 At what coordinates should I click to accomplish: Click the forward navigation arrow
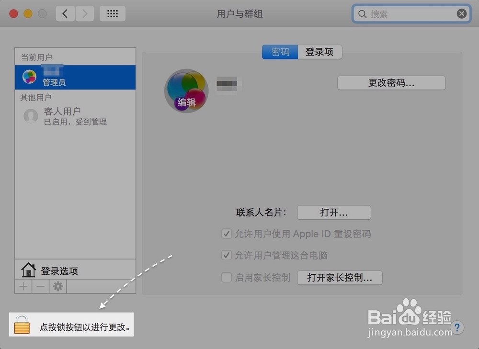(x=85, y=13)
